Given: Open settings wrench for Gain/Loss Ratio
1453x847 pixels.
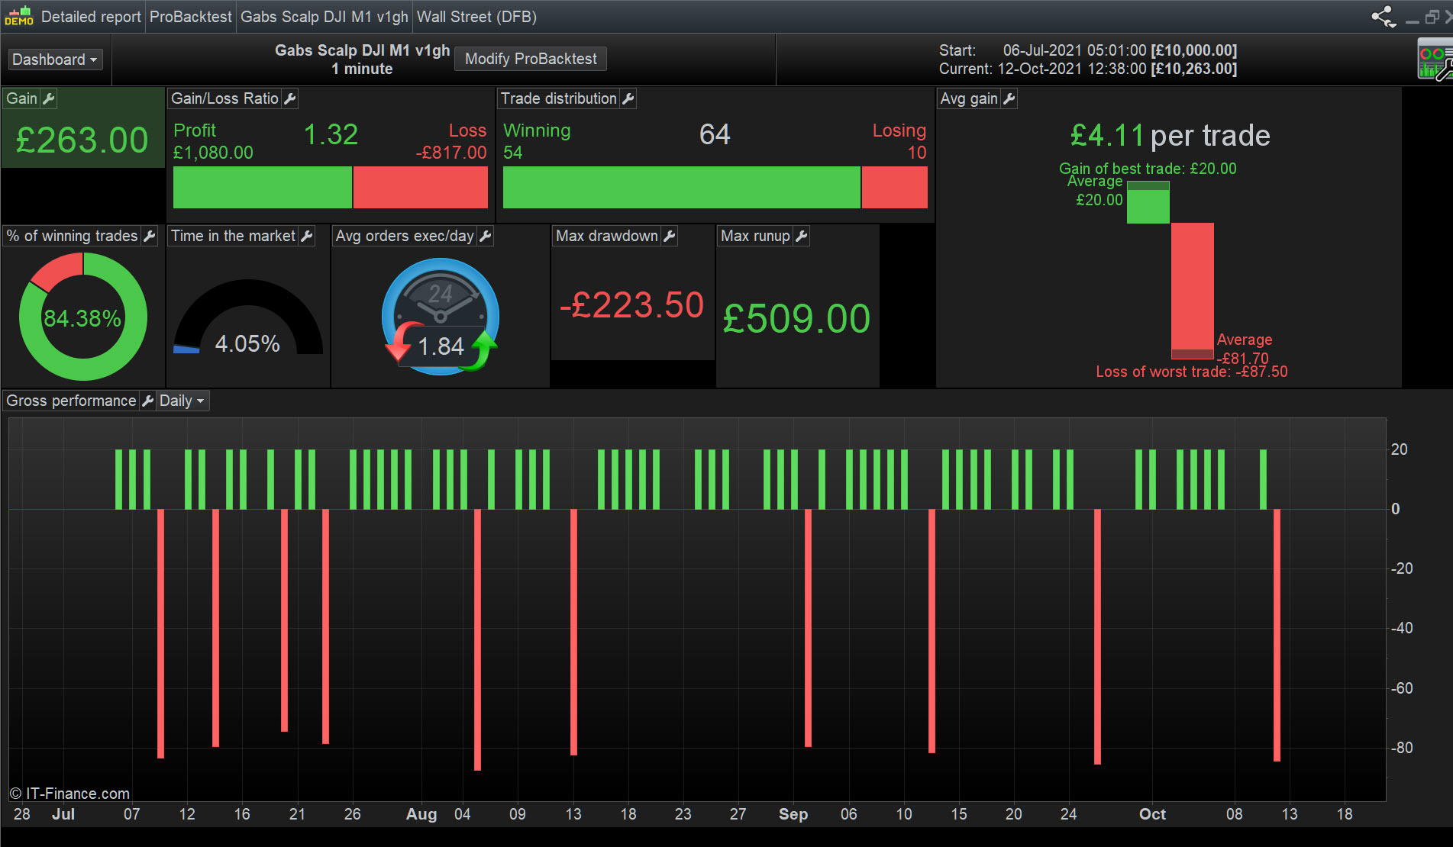Looking at the screenshot, I should tap(289, 98).
